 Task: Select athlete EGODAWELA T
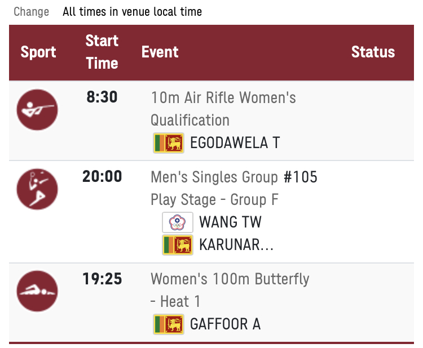tap(235, 143)
